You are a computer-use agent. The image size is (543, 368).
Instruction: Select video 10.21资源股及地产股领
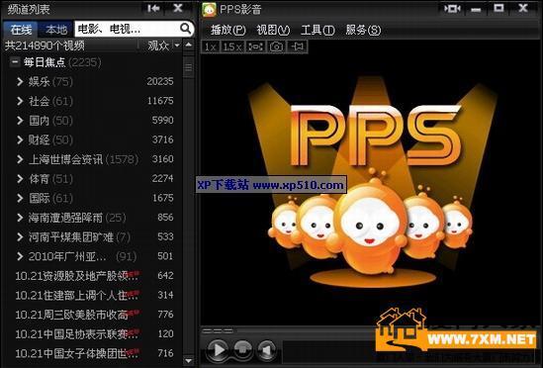click(x=77, y=276)
